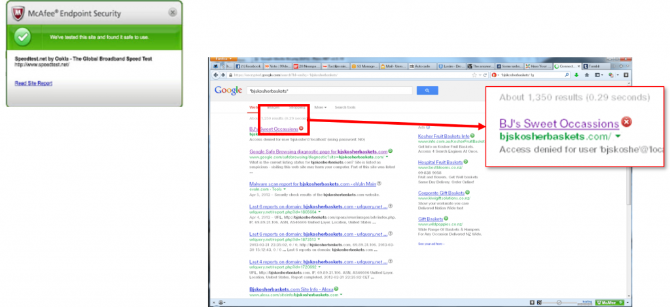Click gray rating icon beside report id=1805604

pos(391,206)
